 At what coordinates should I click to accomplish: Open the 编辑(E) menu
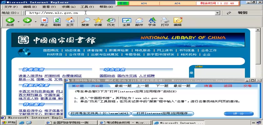click(x=30, y=7)
